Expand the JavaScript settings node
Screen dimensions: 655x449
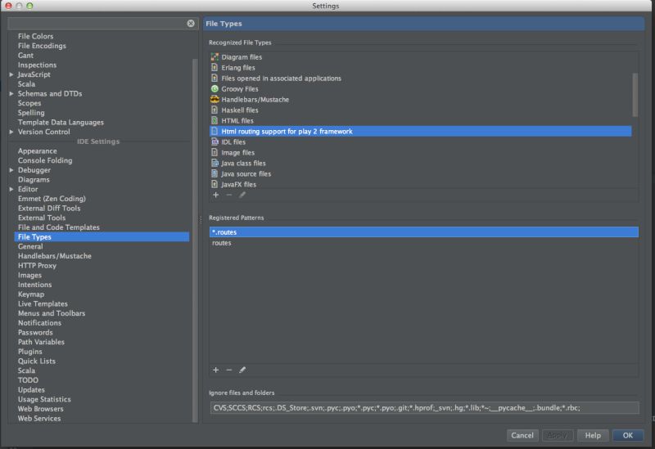pos(11,74)
